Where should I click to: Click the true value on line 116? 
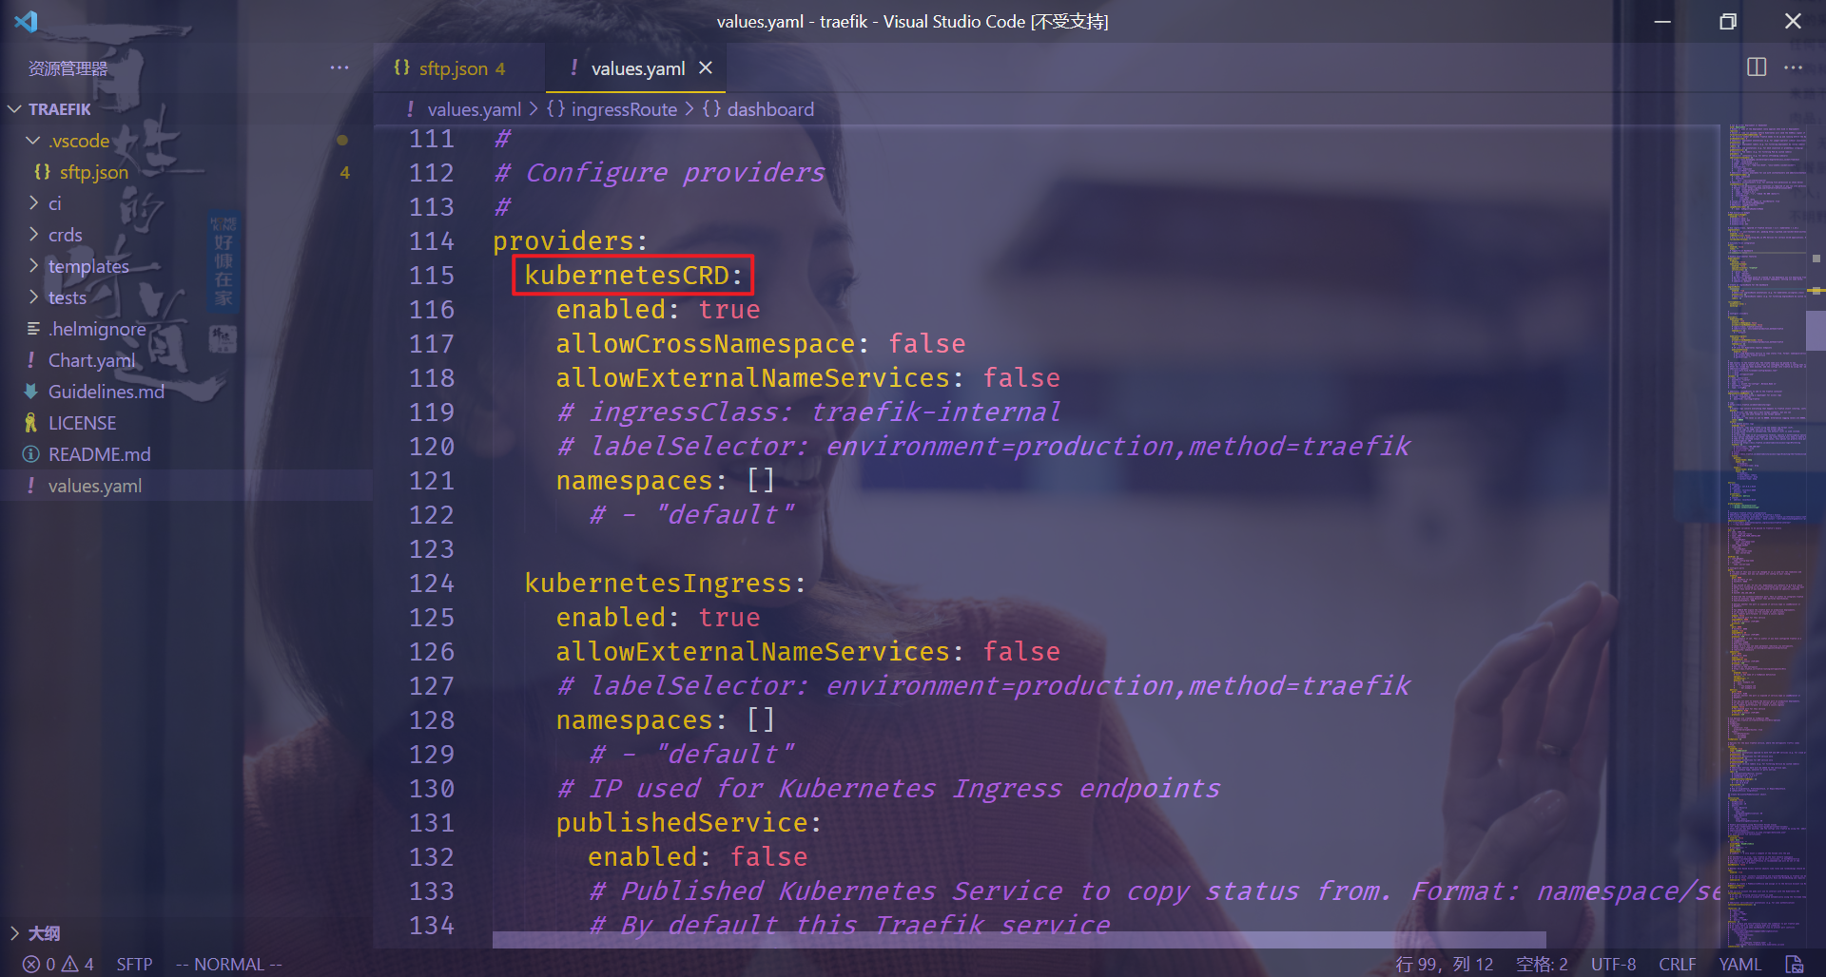click(729, 310)
